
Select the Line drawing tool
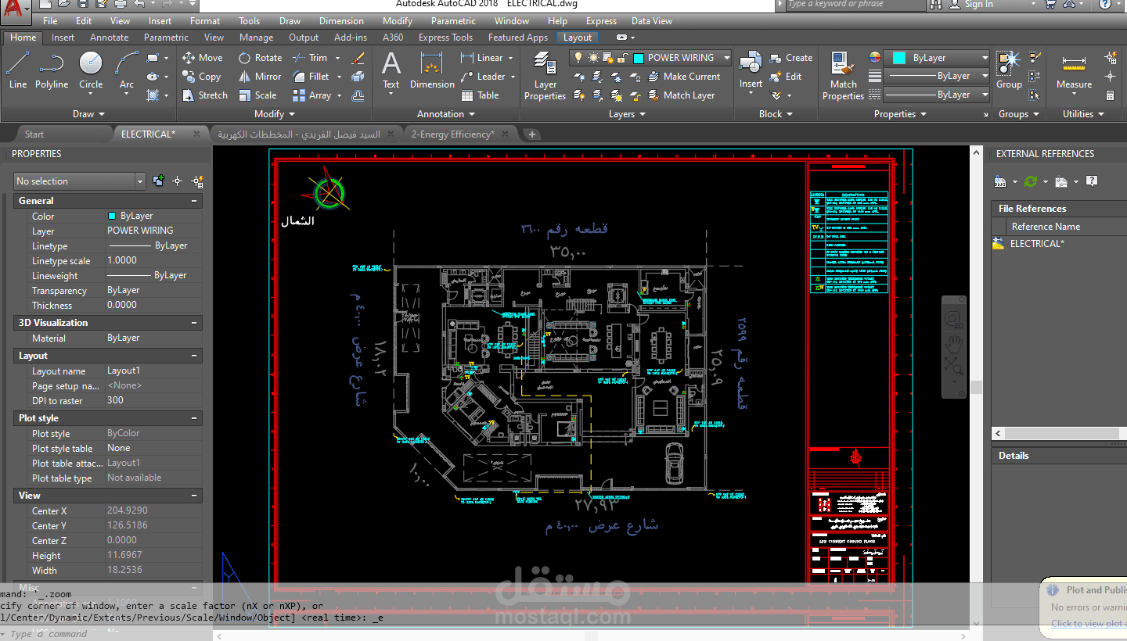coord(17,70)
